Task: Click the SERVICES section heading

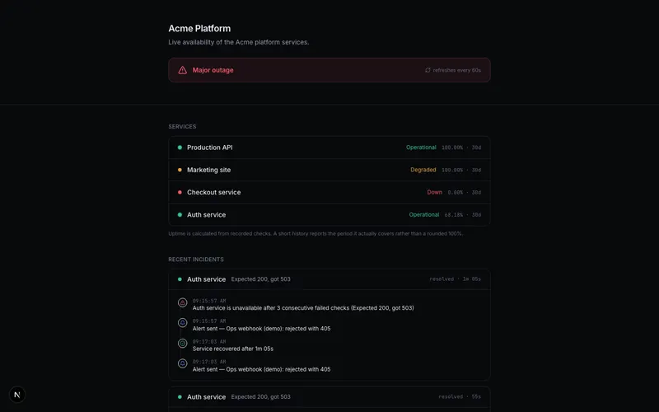Action: (182, 127)
